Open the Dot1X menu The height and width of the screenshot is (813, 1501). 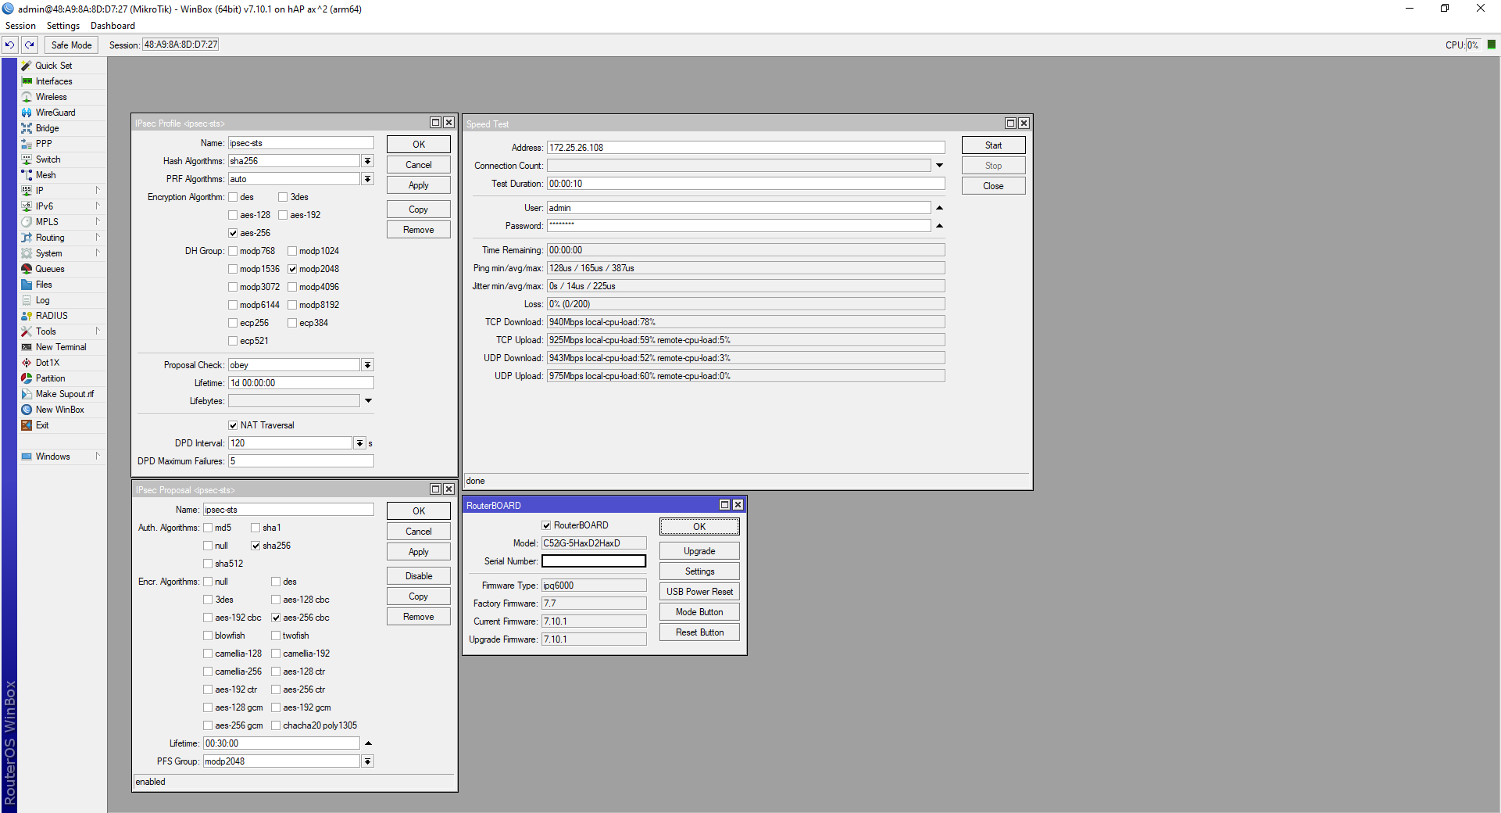[x=47, y=363]
